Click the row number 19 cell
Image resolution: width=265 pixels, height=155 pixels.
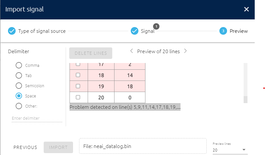tap(101, 86)
